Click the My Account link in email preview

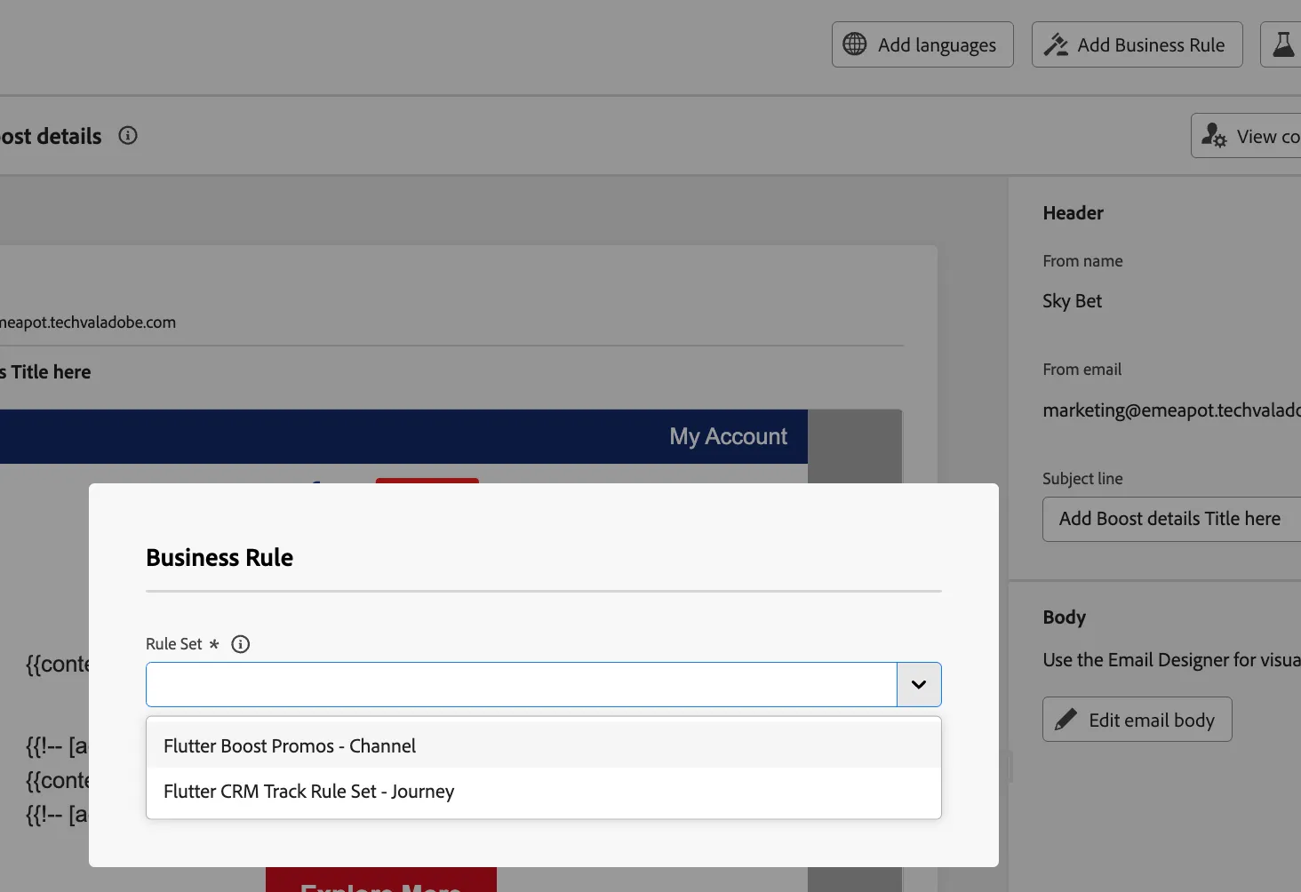point(728,436)
